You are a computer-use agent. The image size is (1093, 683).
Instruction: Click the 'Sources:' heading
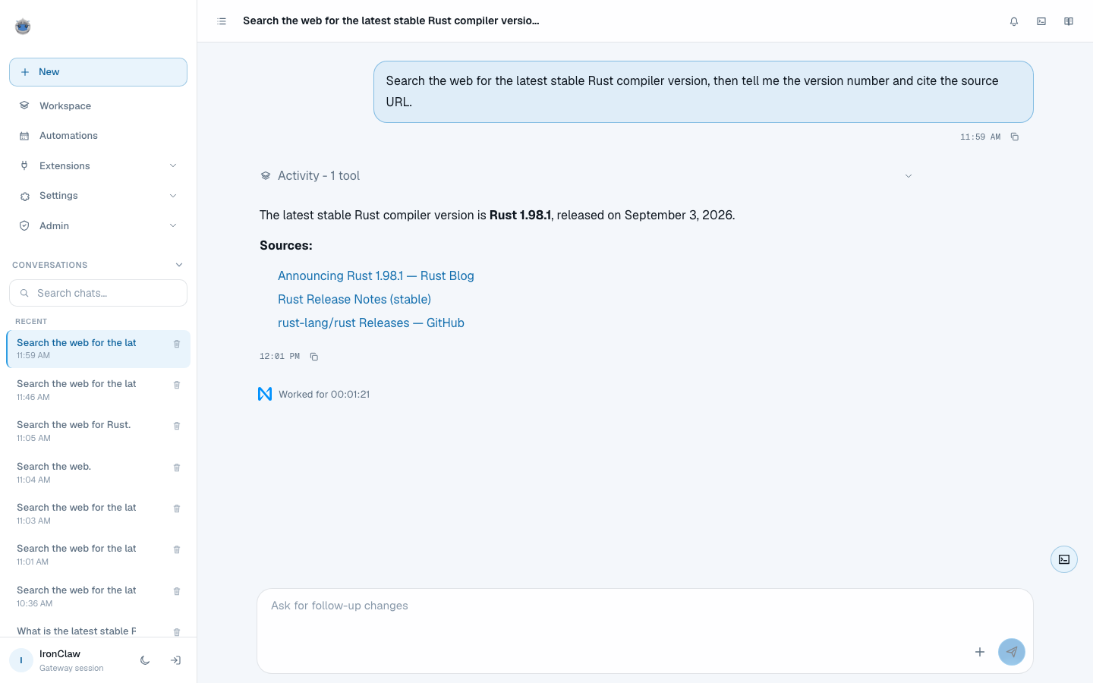[286, 246]
